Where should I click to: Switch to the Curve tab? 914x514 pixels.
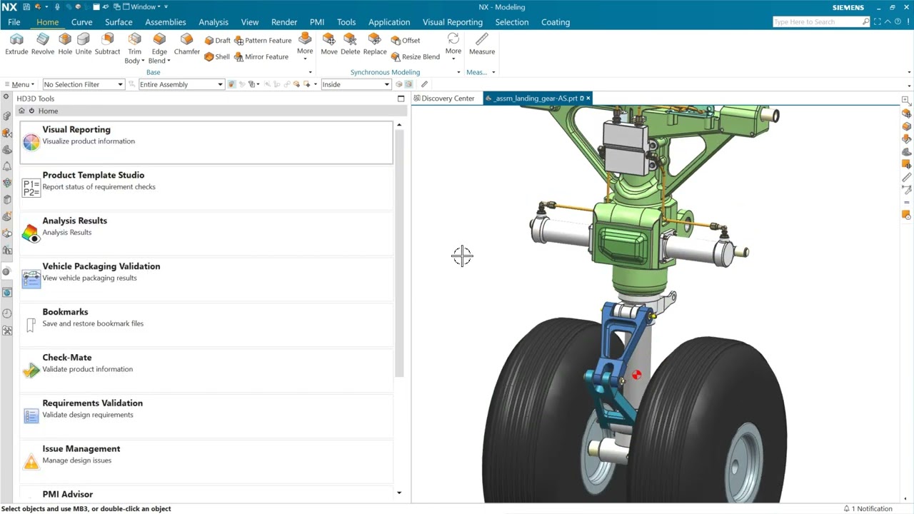tap(82, 22)
